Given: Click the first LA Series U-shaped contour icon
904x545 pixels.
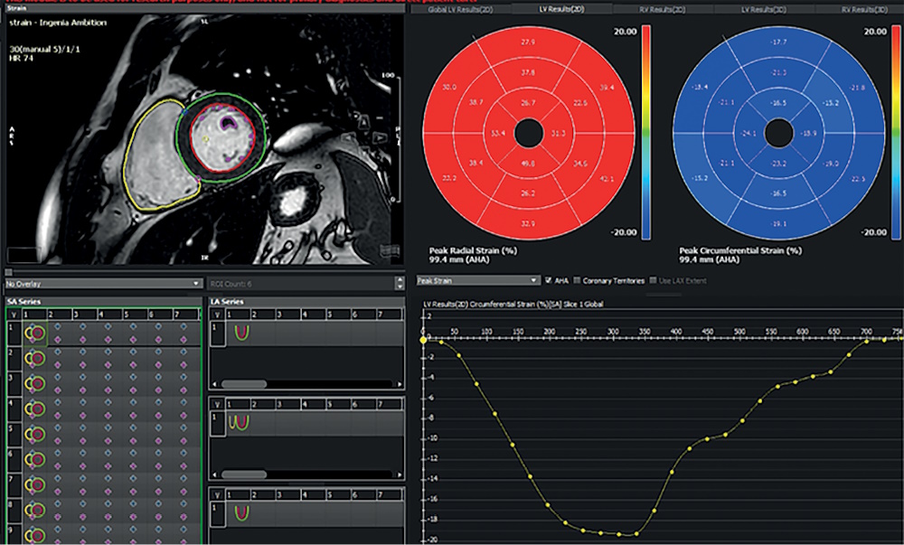Looking at the screenshot, I should [x=241, y=333].
